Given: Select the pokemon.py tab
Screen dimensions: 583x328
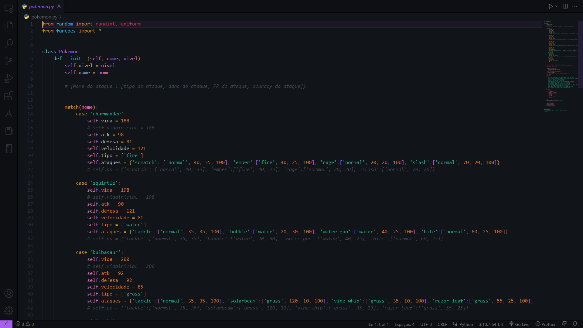Looking at the screenshot, I should [41, 6].
